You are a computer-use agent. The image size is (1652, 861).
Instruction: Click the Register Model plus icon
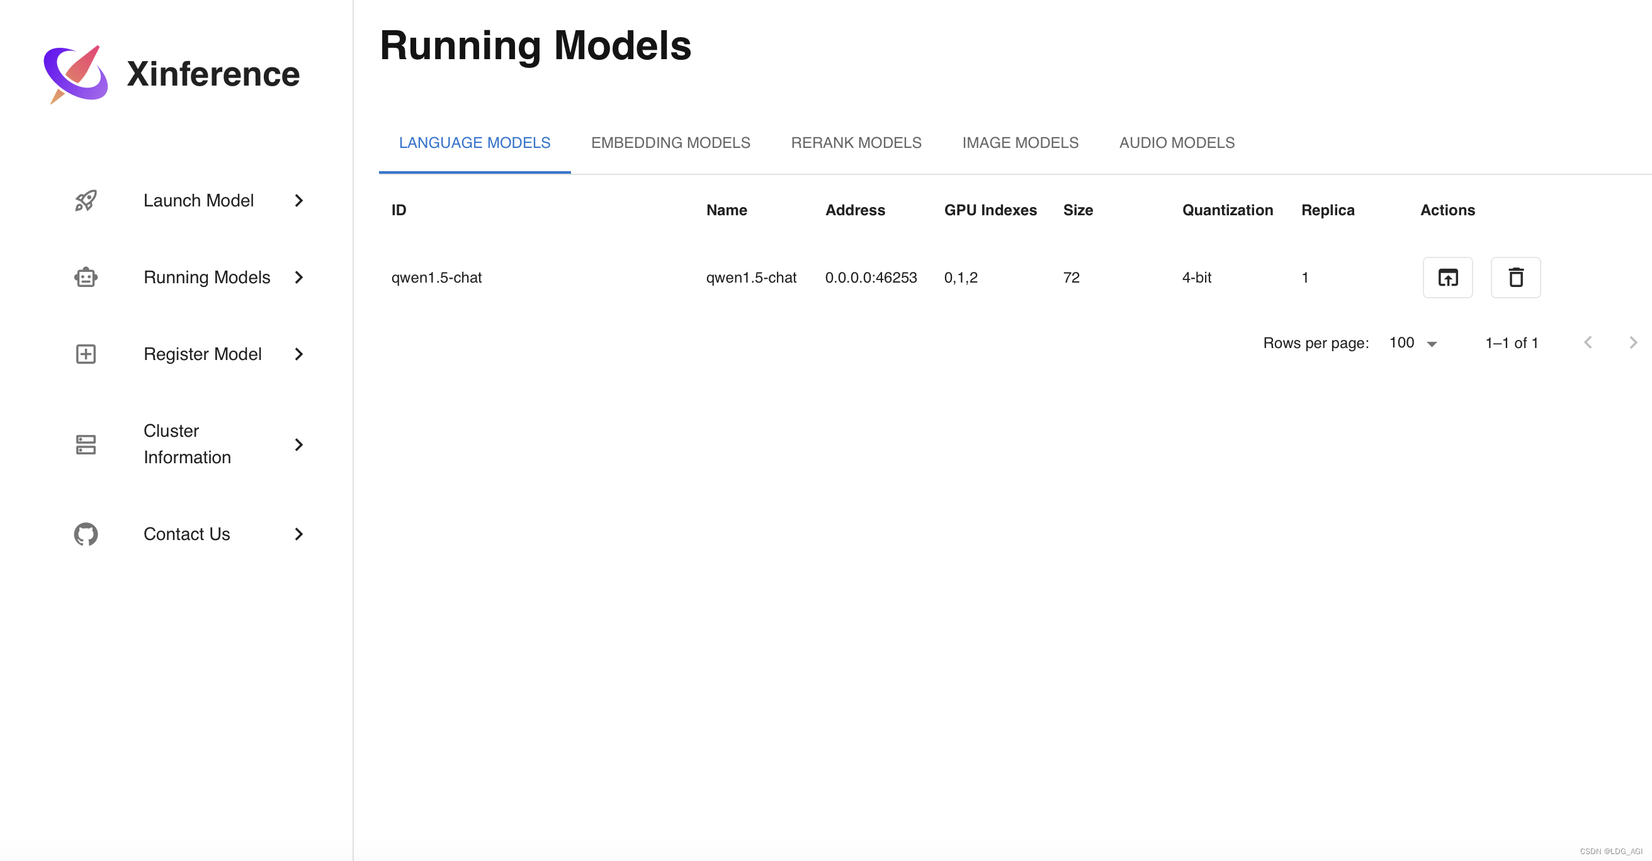tap(85, 353)
